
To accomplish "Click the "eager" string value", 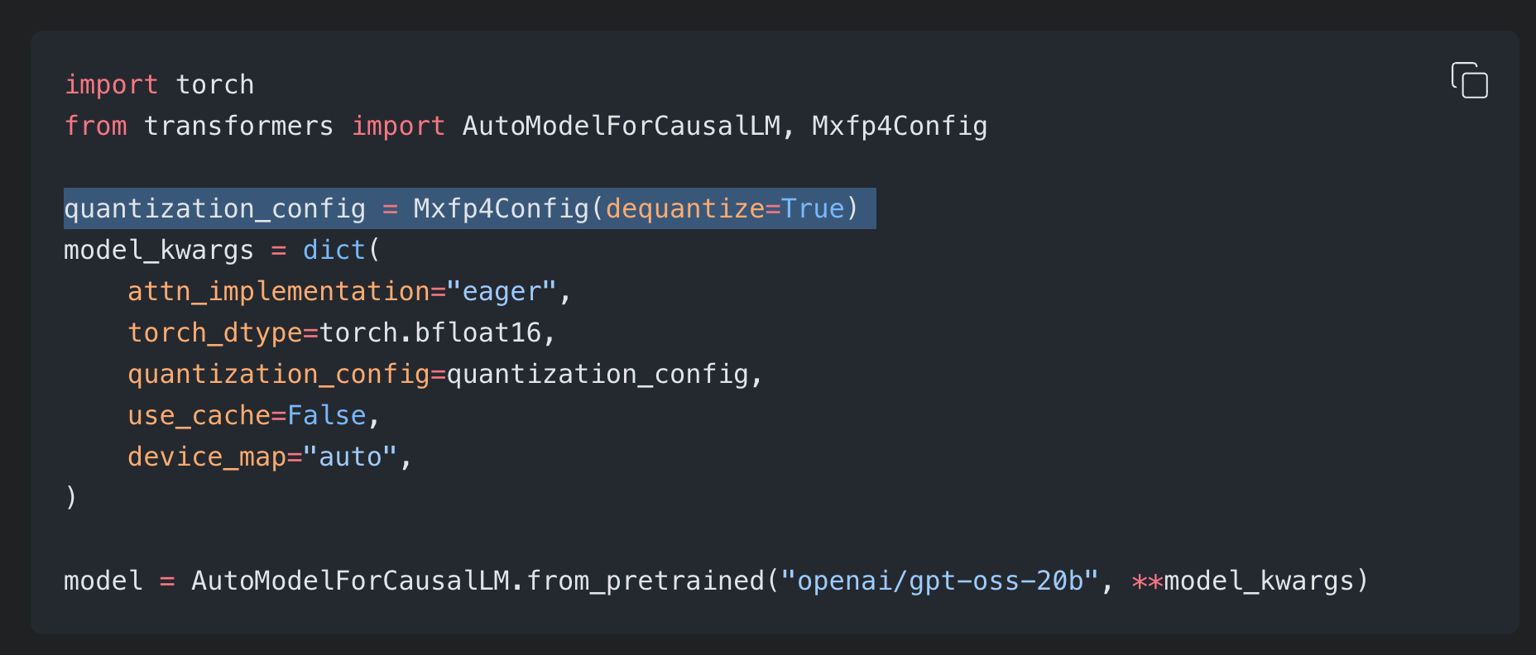I will (x=502, y=291).
